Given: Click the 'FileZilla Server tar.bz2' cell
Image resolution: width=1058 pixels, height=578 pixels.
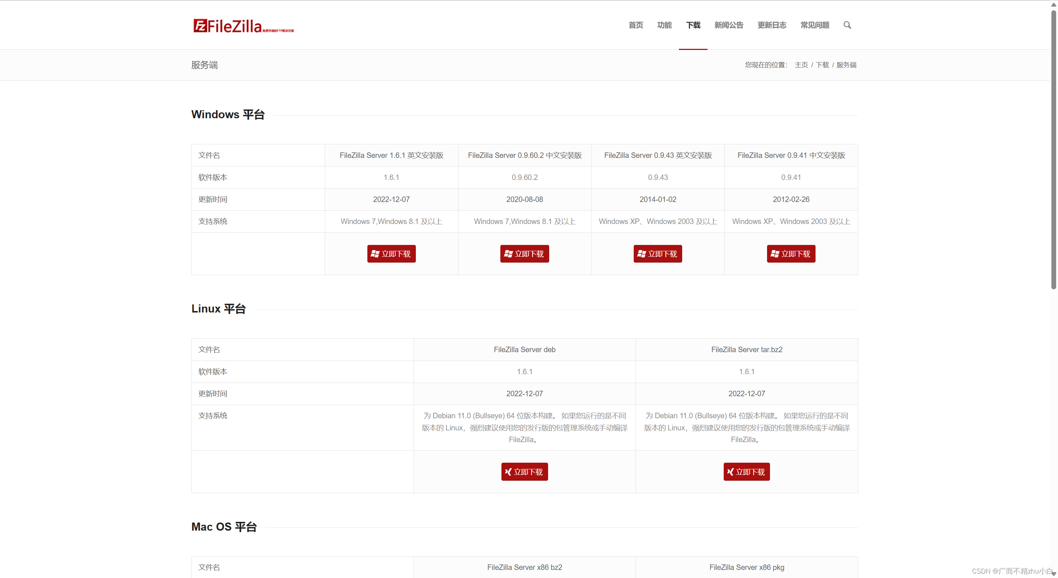Looking at the screenshot, I should coord(747,350).
